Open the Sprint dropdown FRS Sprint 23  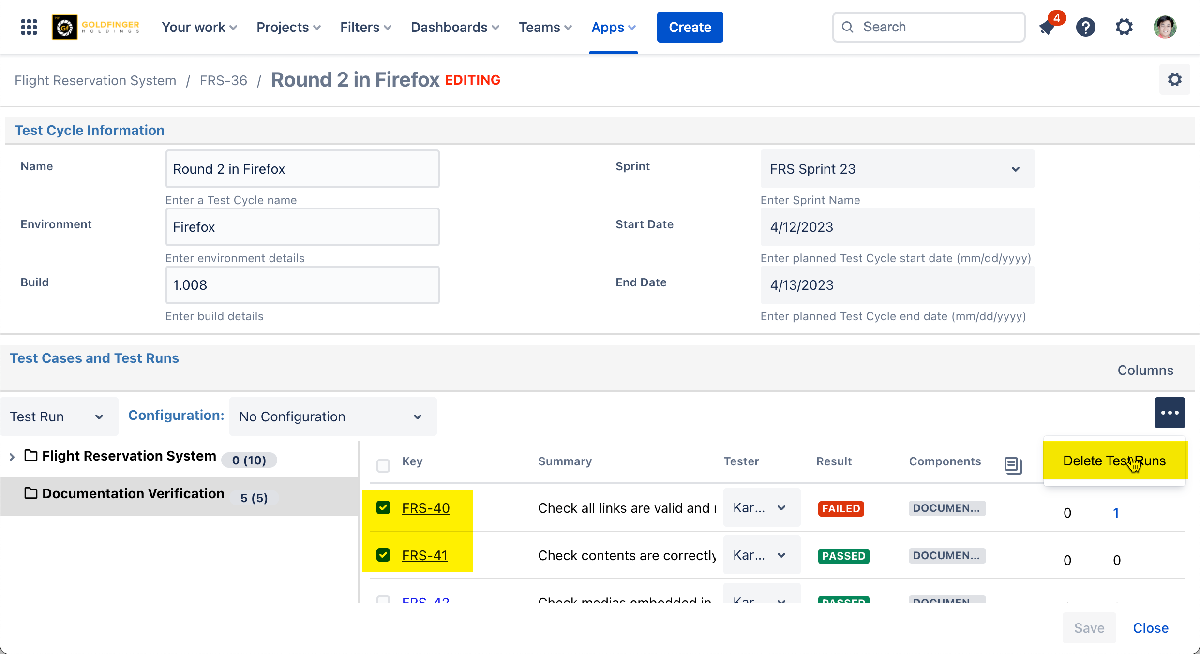coord(897,169)
